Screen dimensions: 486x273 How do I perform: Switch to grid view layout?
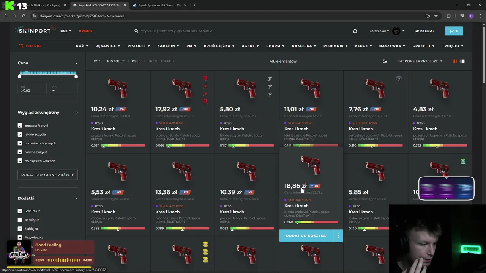click(x=454, y=61)
